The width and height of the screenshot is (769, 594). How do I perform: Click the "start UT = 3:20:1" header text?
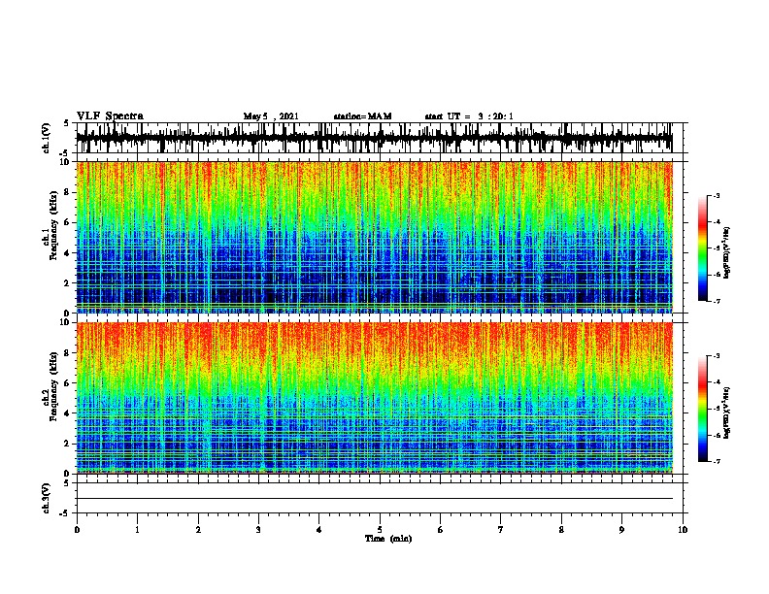[469, 116]
